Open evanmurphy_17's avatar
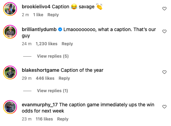Viewport: 171px width, 126px height. (10, 107)
